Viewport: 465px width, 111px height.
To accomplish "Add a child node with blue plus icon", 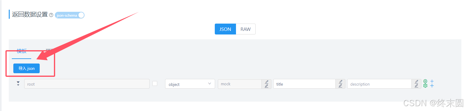I will coord(432,83).
